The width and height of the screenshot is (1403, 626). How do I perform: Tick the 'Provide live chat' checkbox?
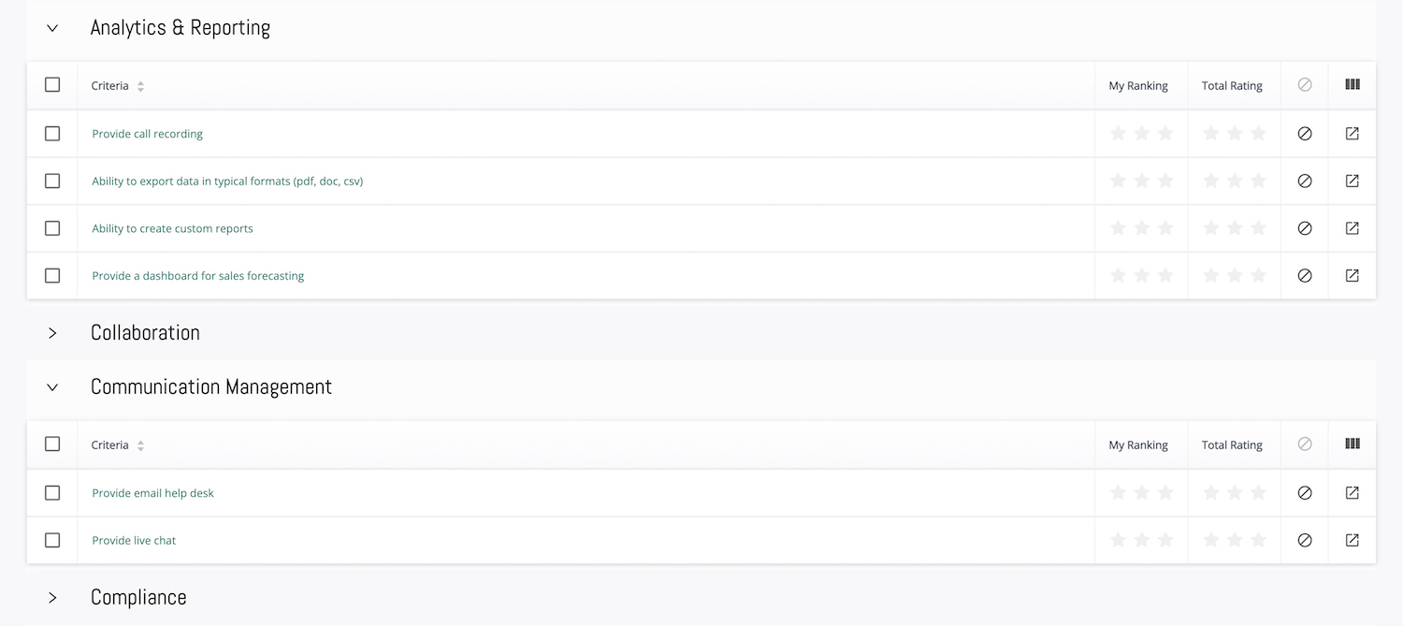[x=52, y=540]
